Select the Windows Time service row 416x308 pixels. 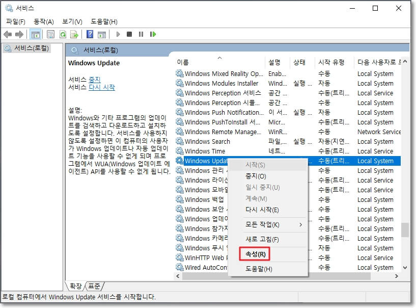288,151
